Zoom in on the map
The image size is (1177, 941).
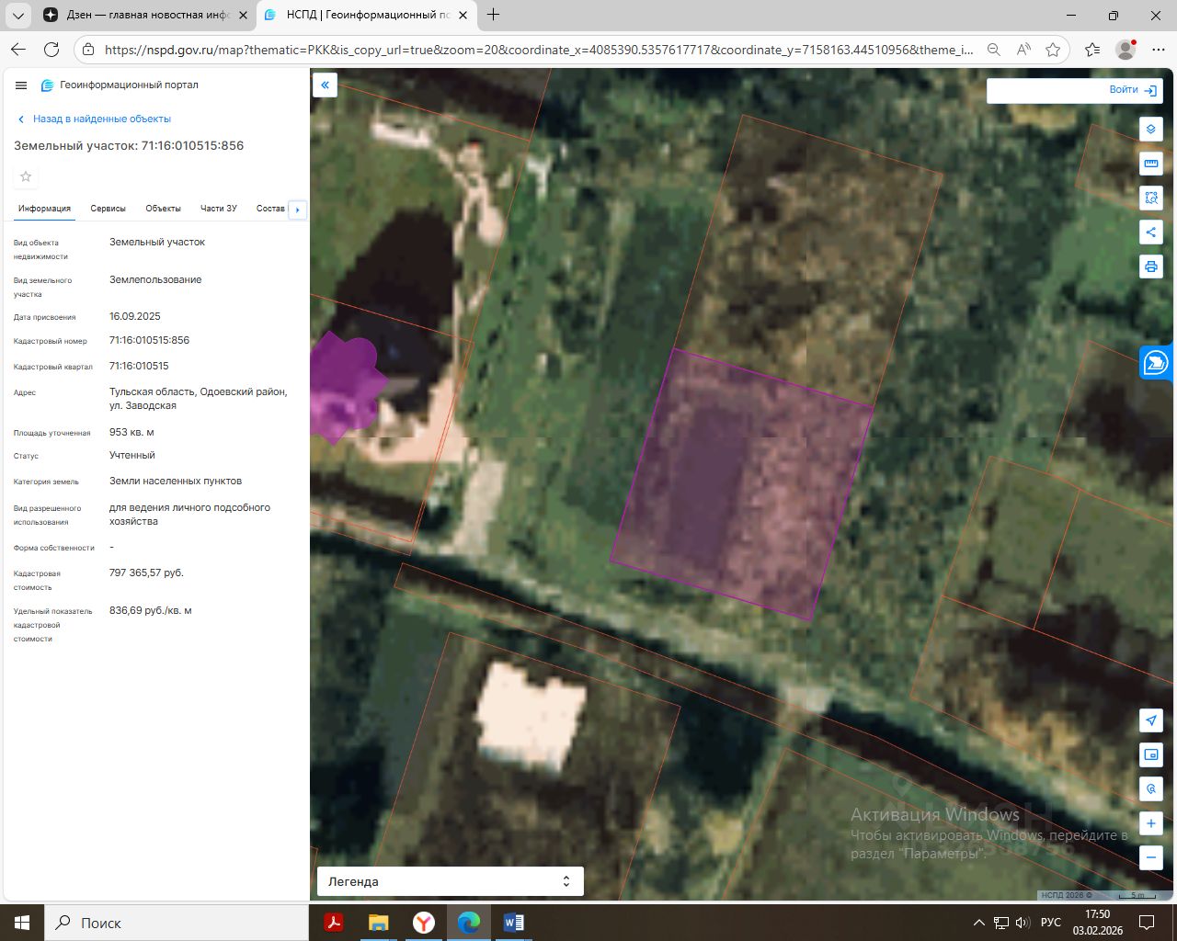[x=1151, y=823]
